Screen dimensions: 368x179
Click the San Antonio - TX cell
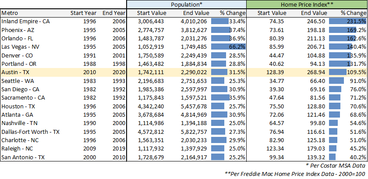22,156
